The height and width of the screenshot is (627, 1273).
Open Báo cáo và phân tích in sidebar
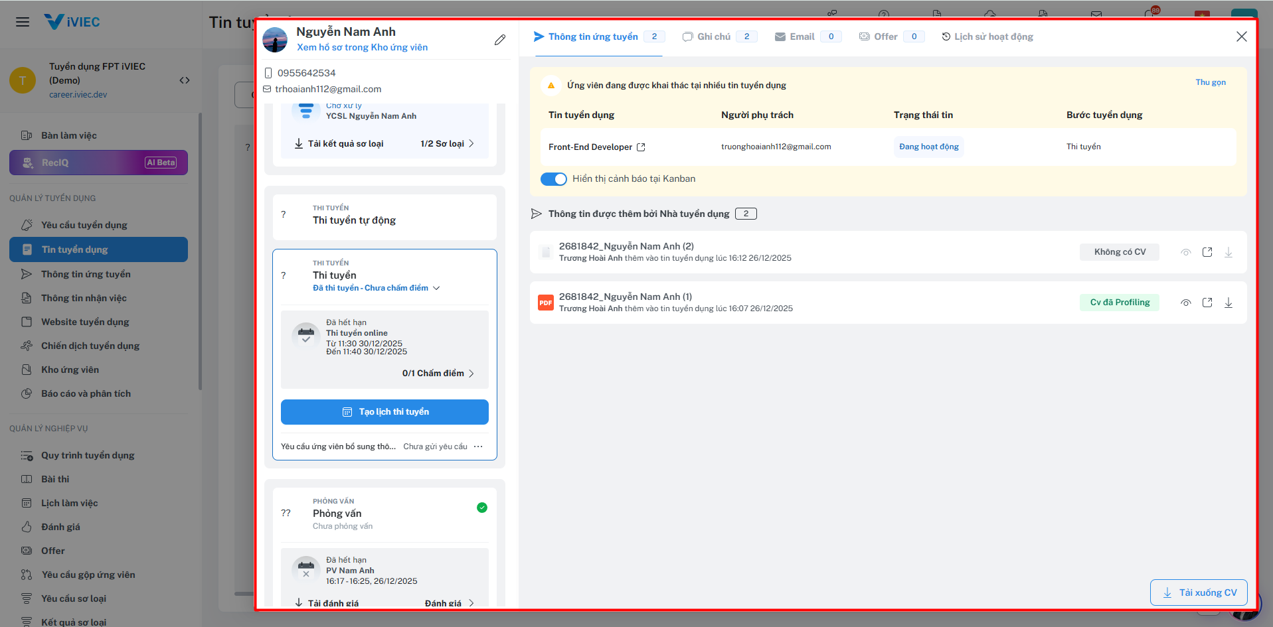coord(98,393)
